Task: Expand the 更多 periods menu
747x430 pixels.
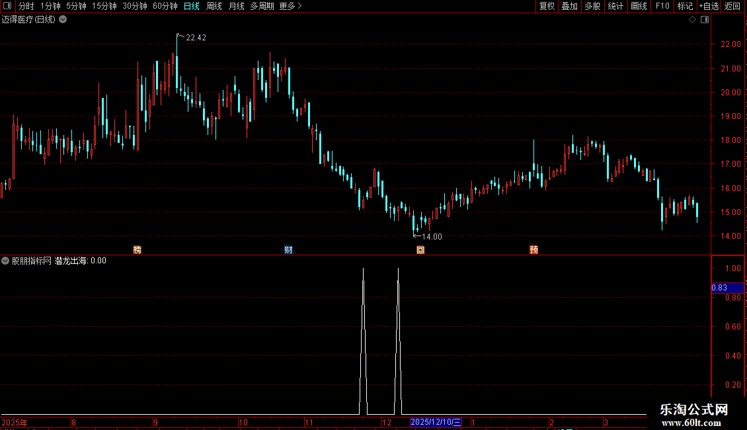Action: click(291, 6)
